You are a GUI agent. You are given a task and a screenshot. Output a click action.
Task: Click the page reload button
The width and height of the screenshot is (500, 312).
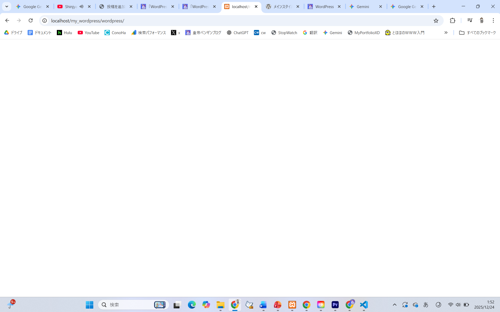pos(31,21)
